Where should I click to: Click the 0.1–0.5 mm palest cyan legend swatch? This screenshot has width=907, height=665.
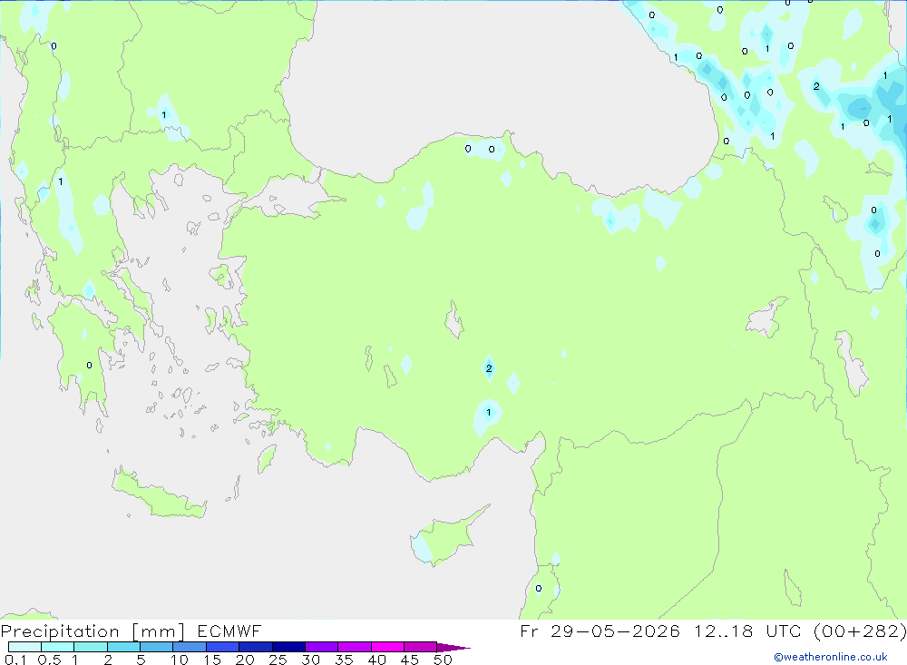(24, 647)
